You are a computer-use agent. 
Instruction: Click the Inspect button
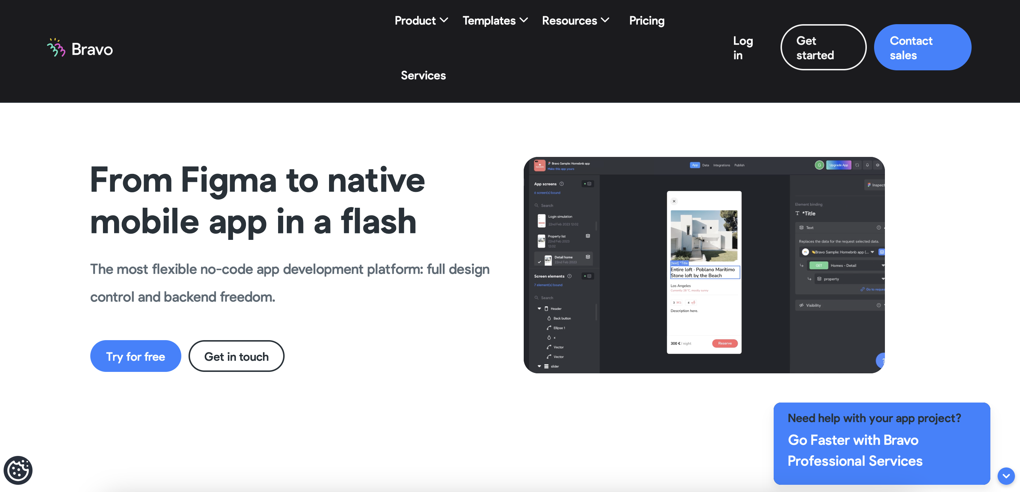pos(875,185)
